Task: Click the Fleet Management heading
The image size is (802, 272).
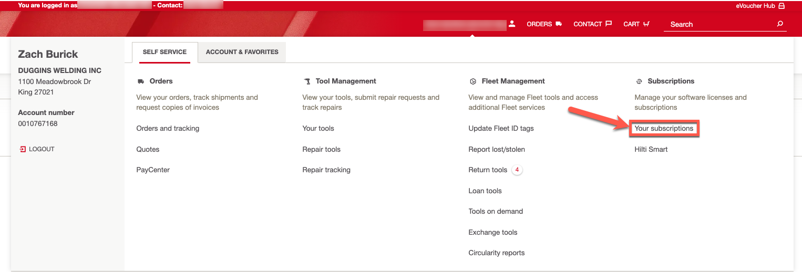Action: coord(513,81)
